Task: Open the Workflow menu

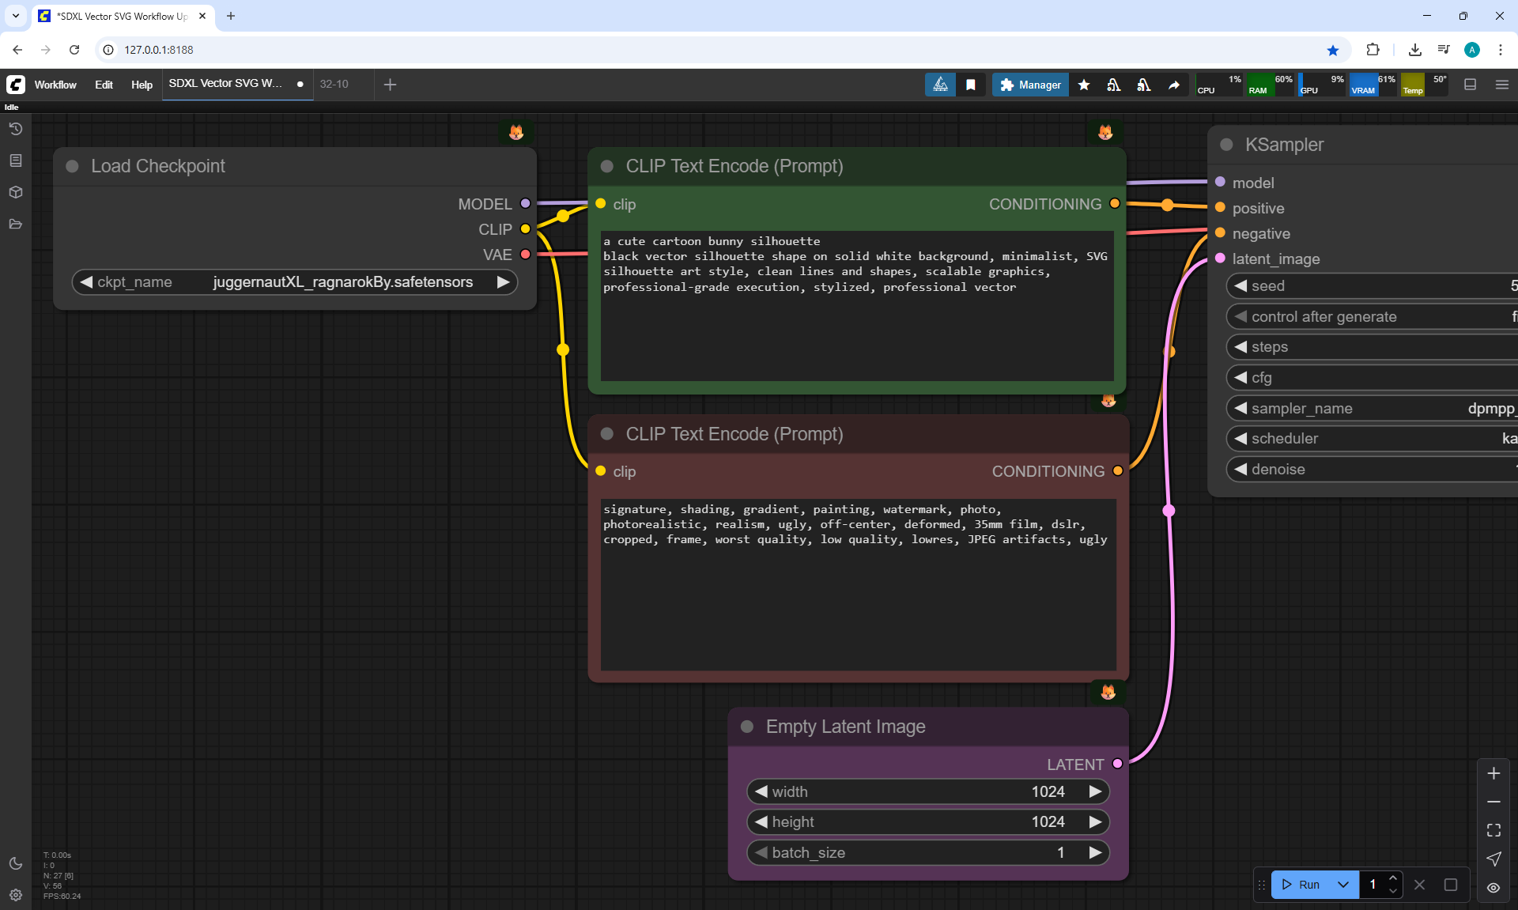Action: tap(55, 85)
